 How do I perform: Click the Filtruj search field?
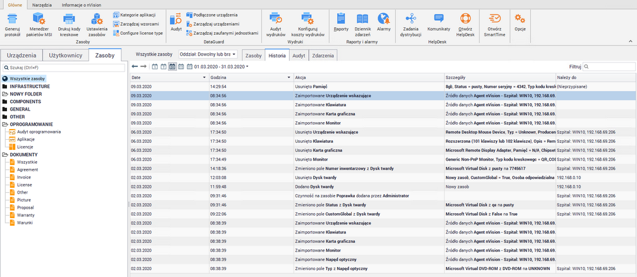tap(609, 66)
